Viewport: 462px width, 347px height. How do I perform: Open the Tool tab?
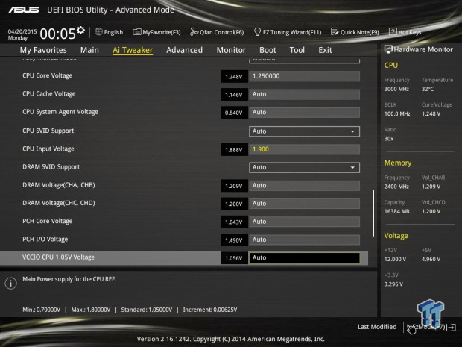click(x=297, y=50)
